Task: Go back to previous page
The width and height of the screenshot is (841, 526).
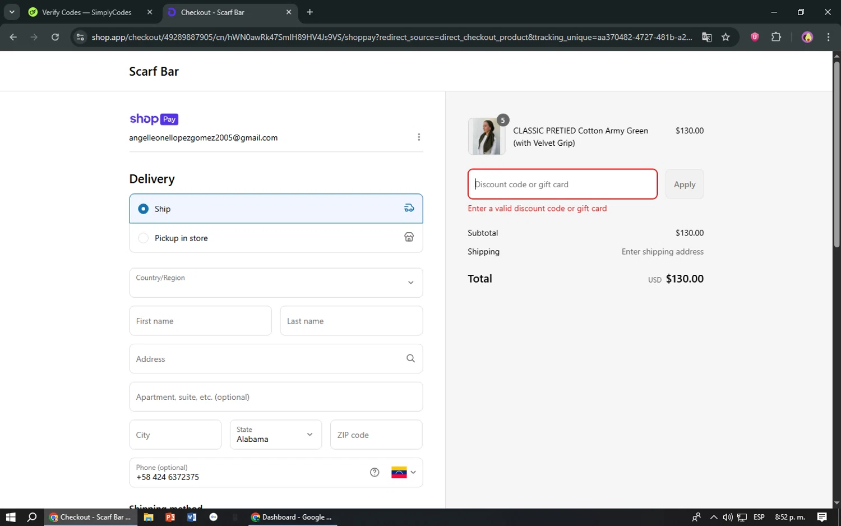Action: pos(13,37)
